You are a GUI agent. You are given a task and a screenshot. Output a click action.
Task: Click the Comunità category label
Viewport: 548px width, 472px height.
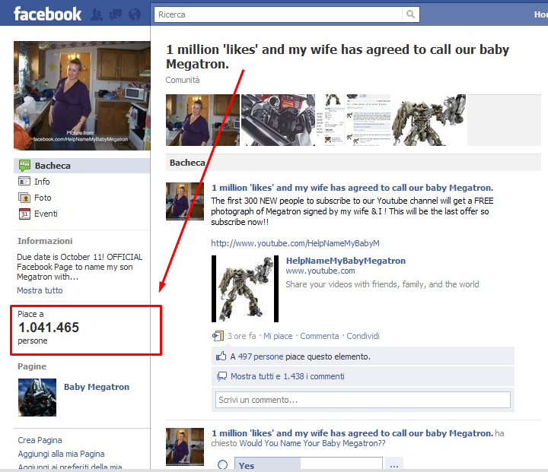tap(183, 80)
